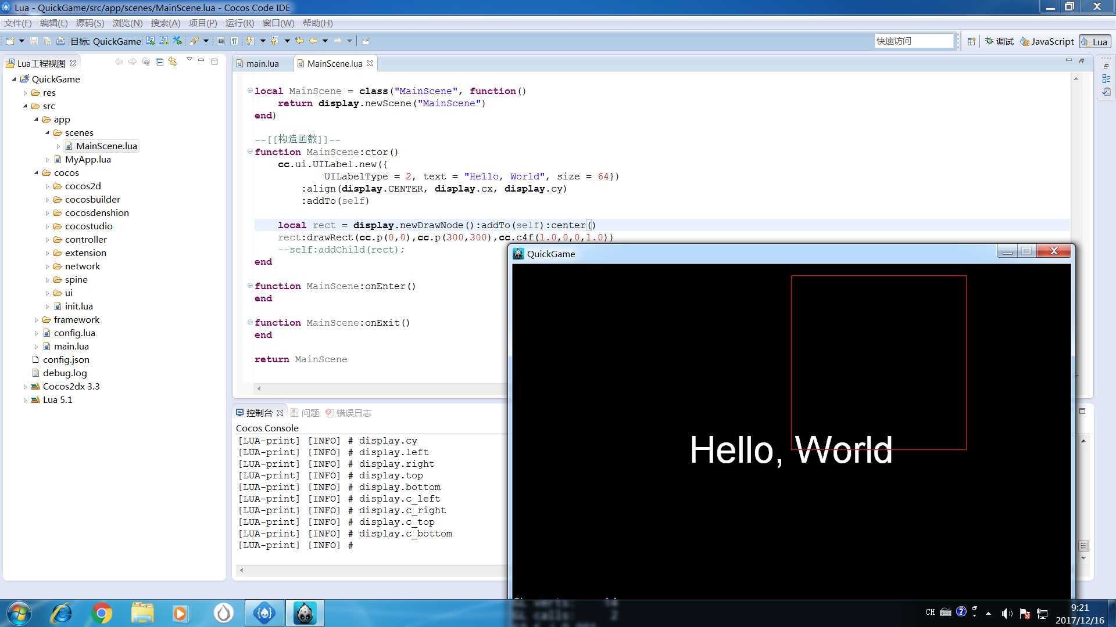Switch to the 调试 debug perspective
This screenshot has height=627, width=1116.
tap(999, 42)
